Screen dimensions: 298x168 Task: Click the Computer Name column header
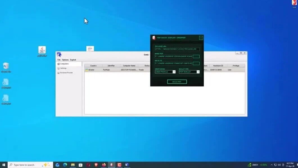tap(129, 66)
